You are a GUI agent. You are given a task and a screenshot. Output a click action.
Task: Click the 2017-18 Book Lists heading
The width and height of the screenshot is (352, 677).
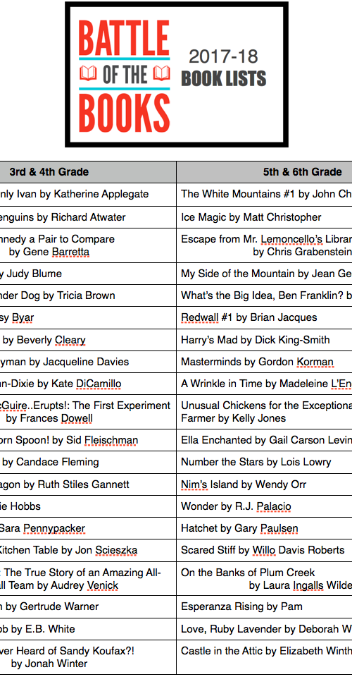click(x=224, y=68)
